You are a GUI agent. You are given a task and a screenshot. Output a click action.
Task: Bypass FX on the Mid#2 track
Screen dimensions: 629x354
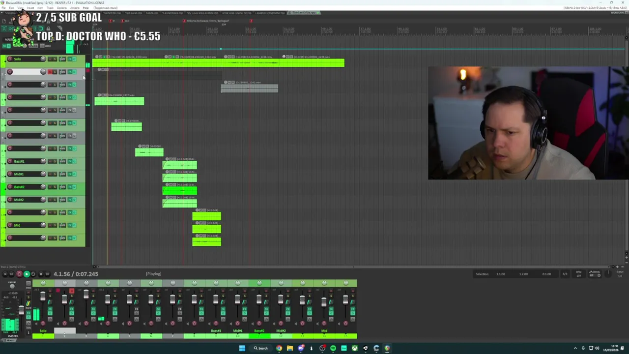74,200
